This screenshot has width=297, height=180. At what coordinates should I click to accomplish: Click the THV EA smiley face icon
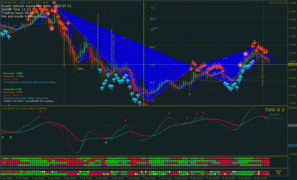(285, 3)
